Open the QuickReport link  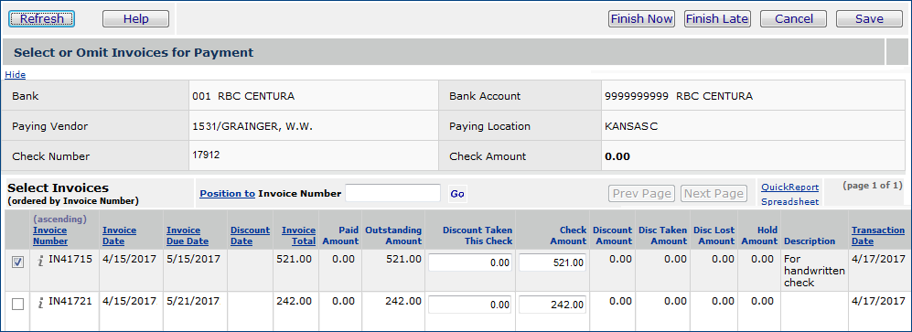pos(789,187)
